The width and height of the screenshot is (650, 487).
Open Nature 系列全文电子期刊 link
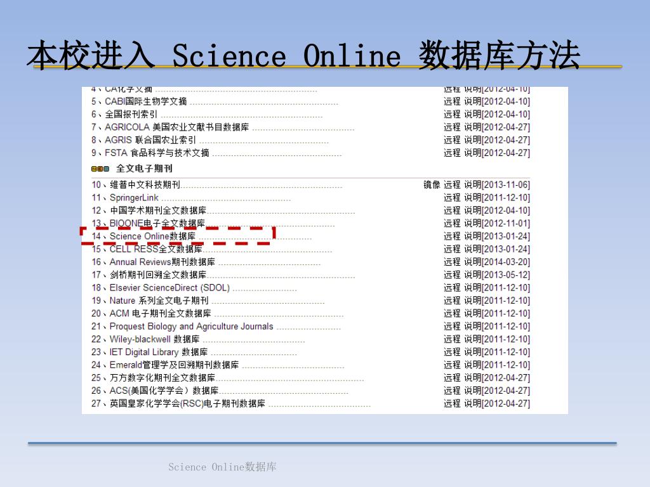[x=159, y=300]
